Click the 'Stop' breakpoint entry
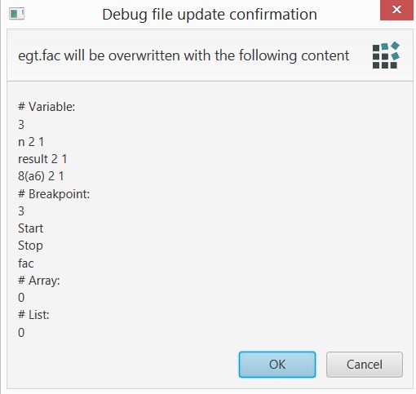 (30, 246)
